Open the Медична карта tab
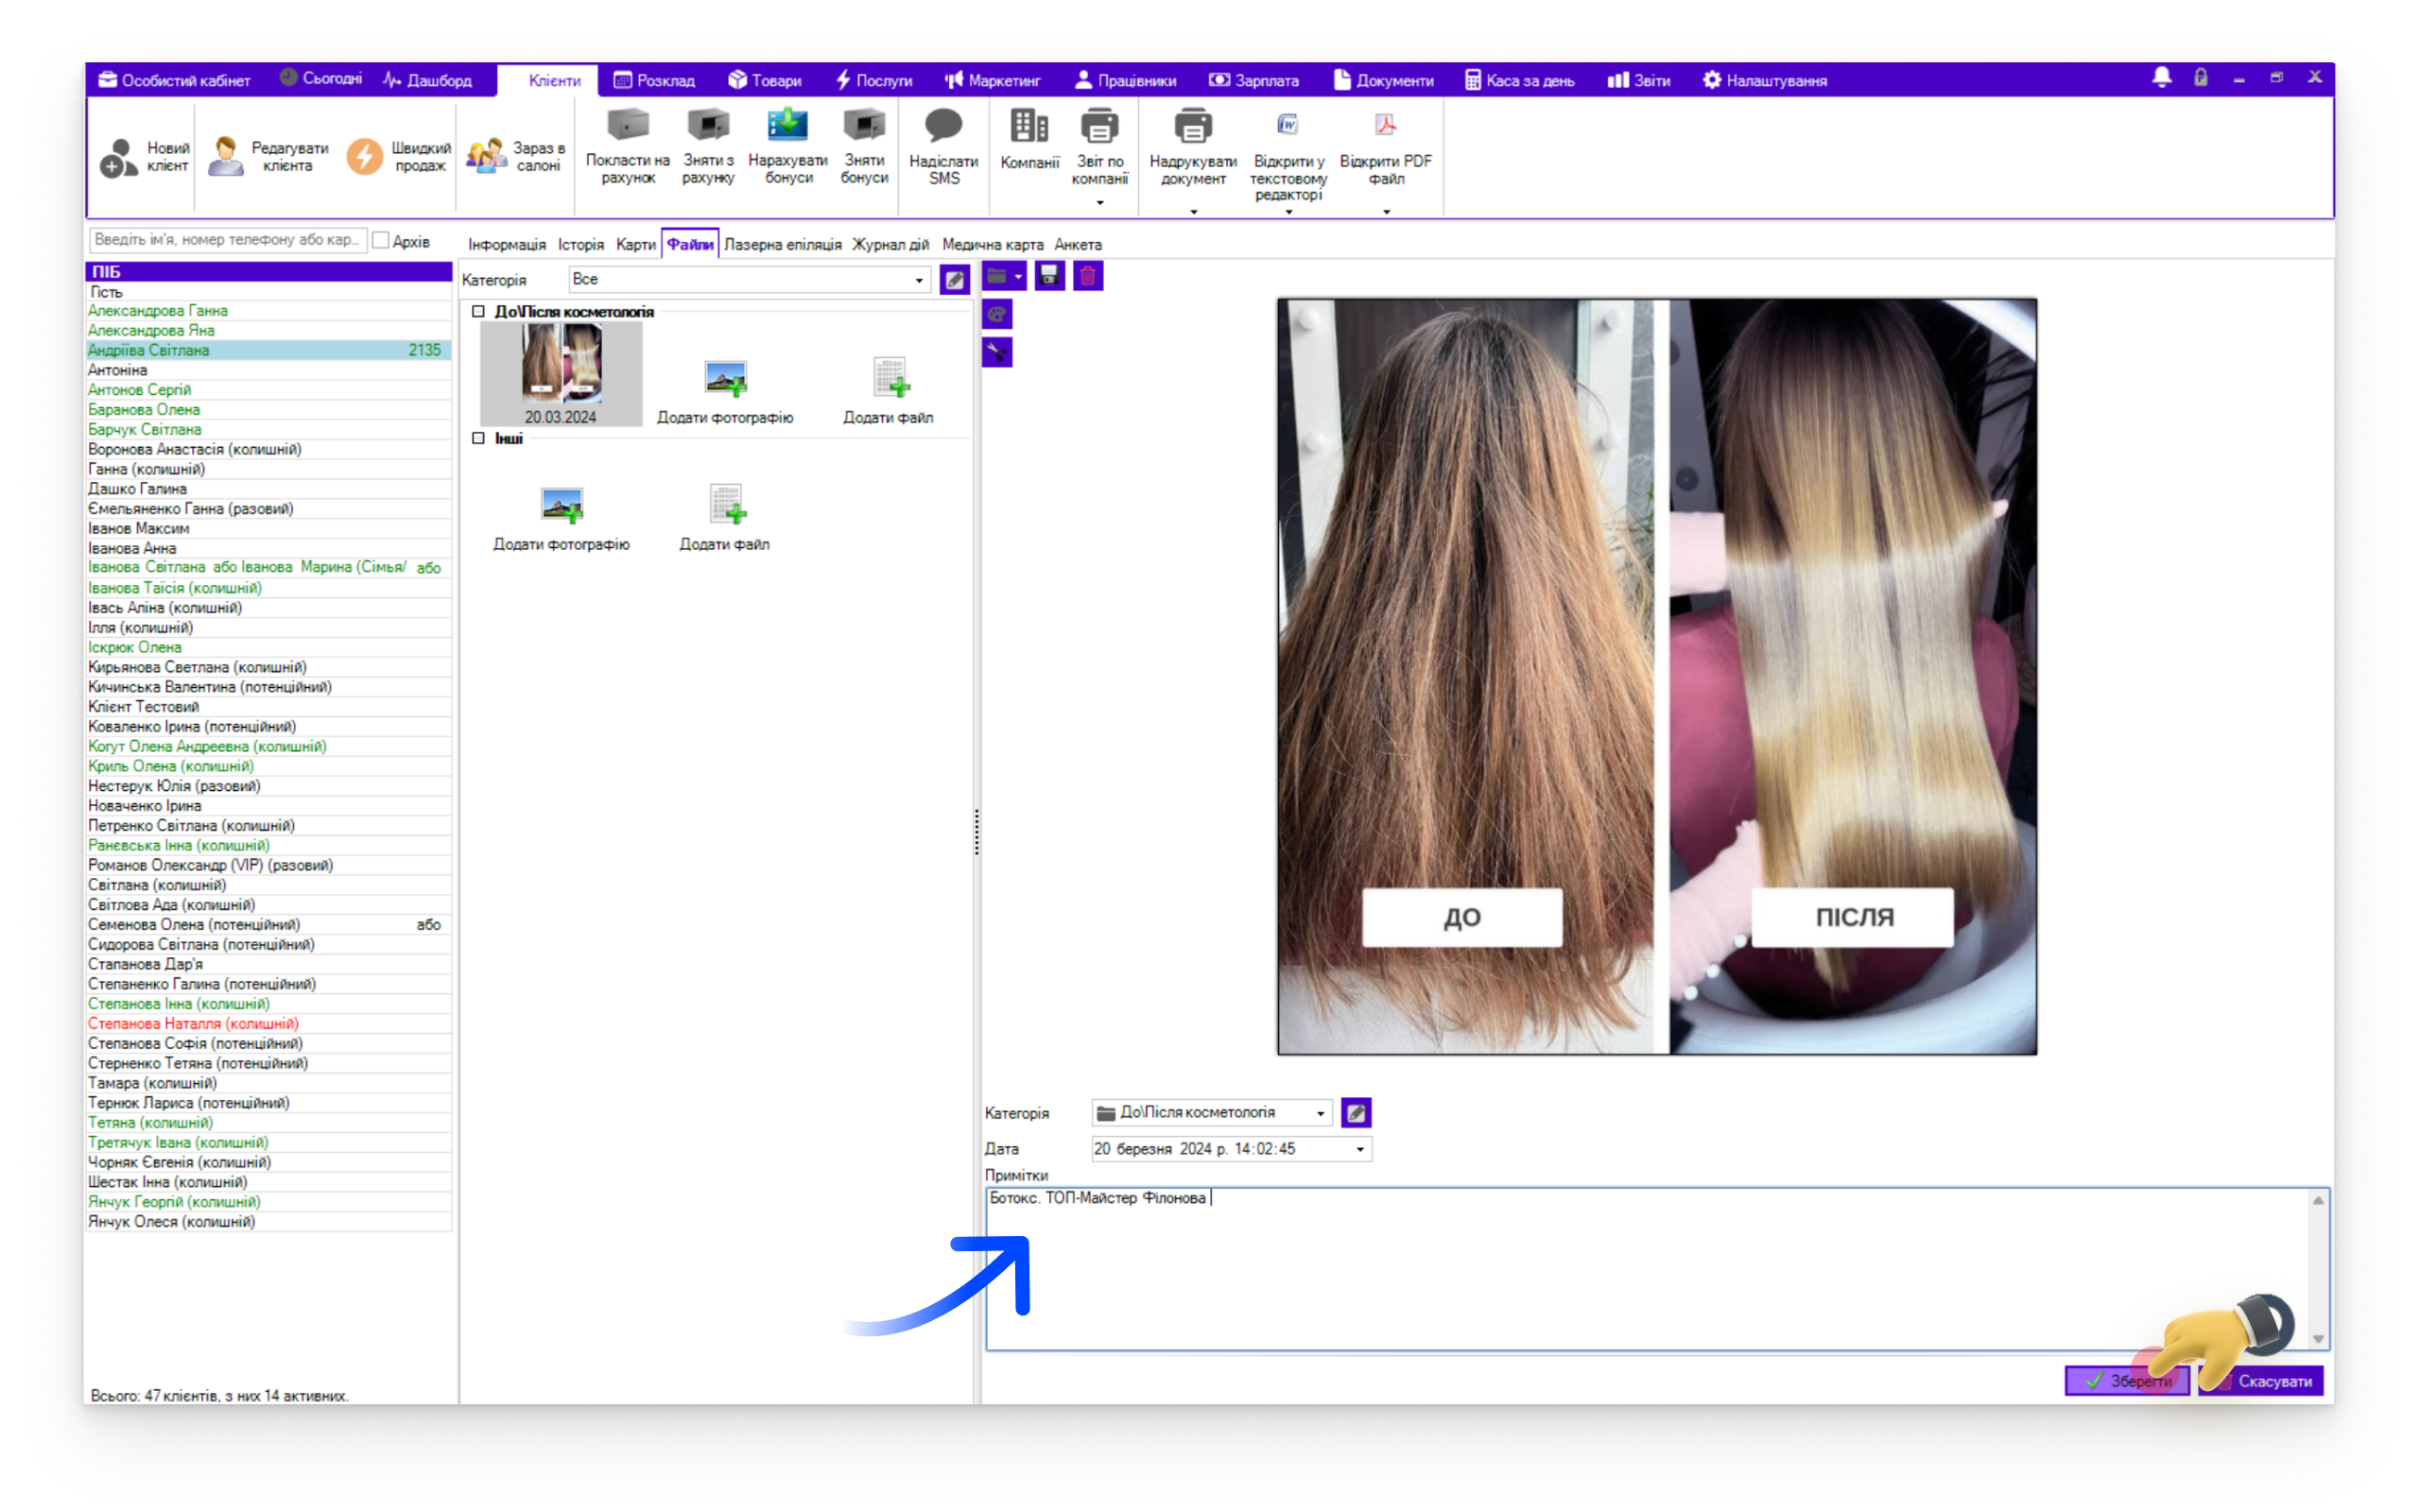The height and width of the screenshot is (1512, 2420). [993, 244]
